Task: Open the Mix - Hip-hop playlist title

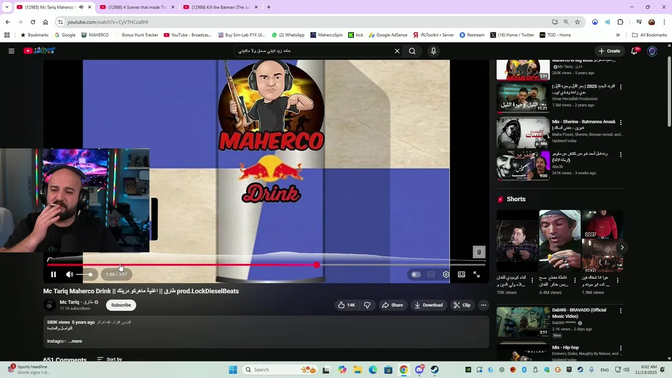Action: pyautogui.click(x=565, y=348)
